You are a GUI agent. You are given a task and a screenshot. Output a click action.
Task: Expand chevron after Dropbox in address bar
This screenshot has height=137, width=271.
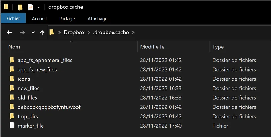tap(89, 32)
